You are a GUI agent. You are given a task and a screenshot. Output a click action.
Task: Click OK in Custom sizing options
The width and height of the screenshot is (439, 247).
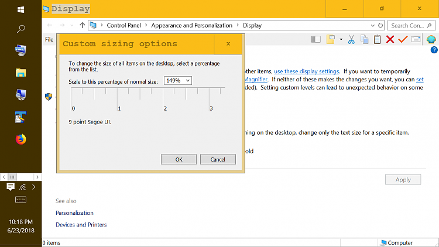(x=179, y=159)
